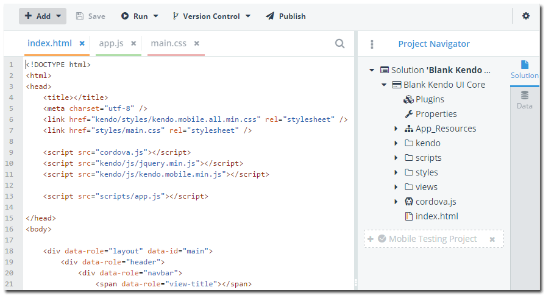
Task: Click line number 1 in the gutter
Action: click(11, 65)
